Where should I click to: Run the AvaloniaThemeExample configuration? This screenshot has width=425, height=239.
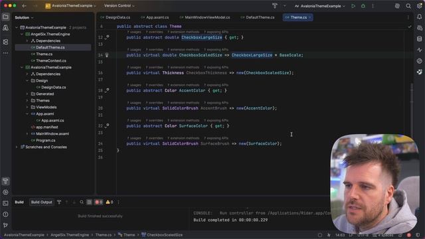tap(353, 6)
